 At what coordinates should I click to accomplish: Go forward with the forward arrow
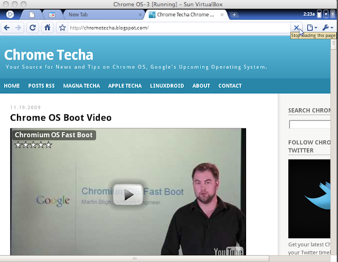(x=18, y=27)
